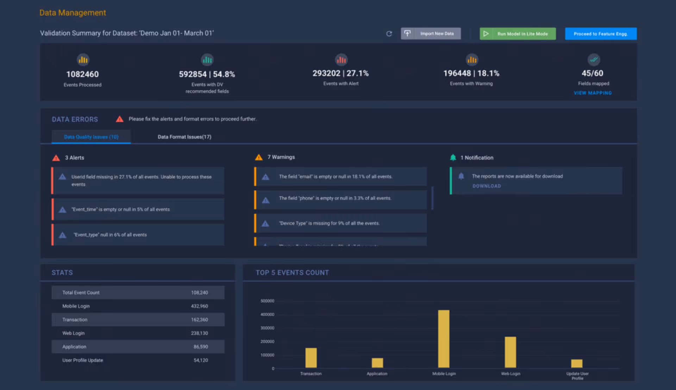
Task: Click DOWNLOAD link for reports
Action: coord(486,186)
